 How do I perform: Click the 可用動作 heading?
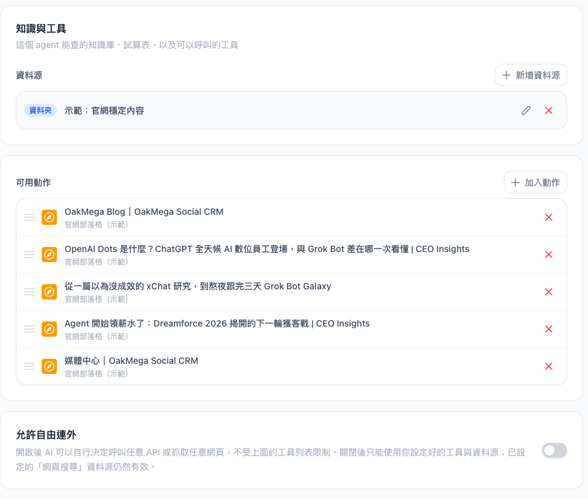coord(34,183)
